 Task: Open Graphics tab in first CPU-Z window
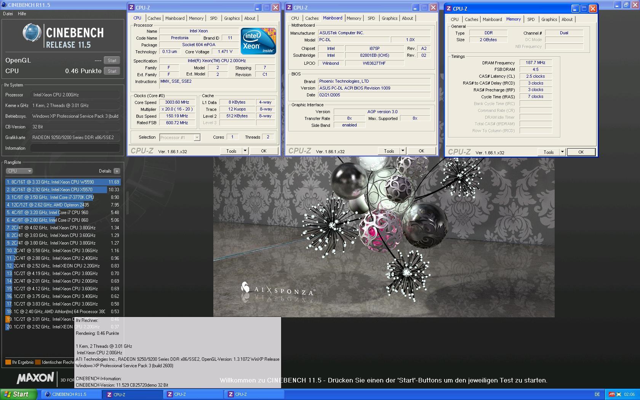tap(232, 18)
